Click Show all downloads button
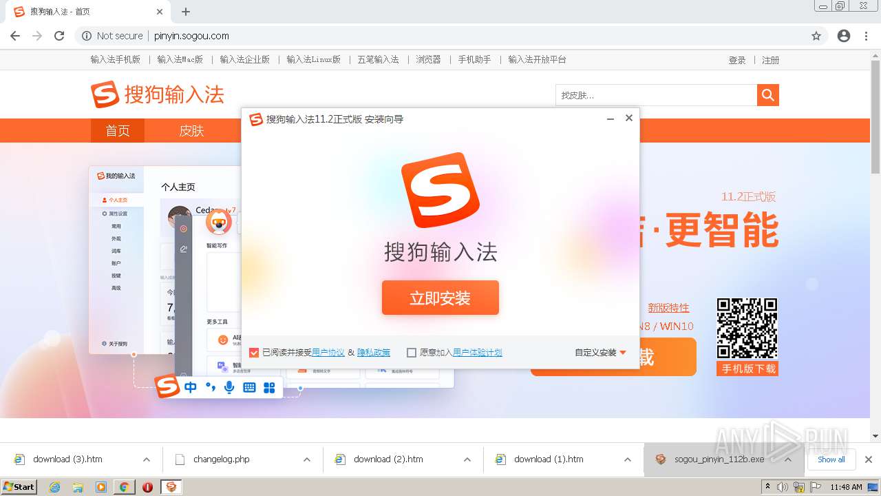 (831, 459)
